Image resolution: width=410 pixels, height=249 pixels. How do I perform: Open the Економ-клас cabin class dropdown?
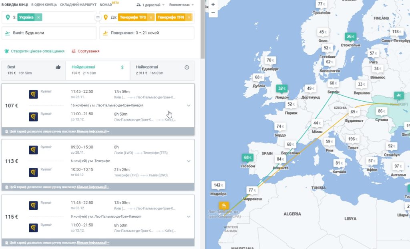(181, 5)
